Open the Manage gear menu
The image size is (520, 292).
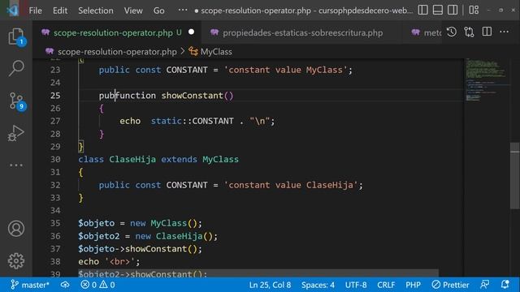click(16, 261)
